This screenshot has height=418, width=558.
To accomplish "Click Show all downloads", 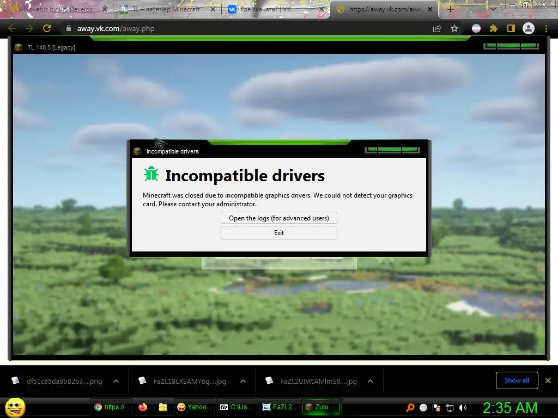I will [x=517, y=380].
